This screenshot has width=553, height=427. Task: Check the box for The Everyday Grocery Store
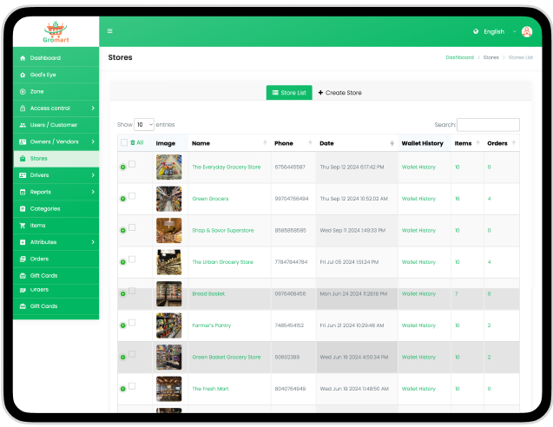coord(132,164)
